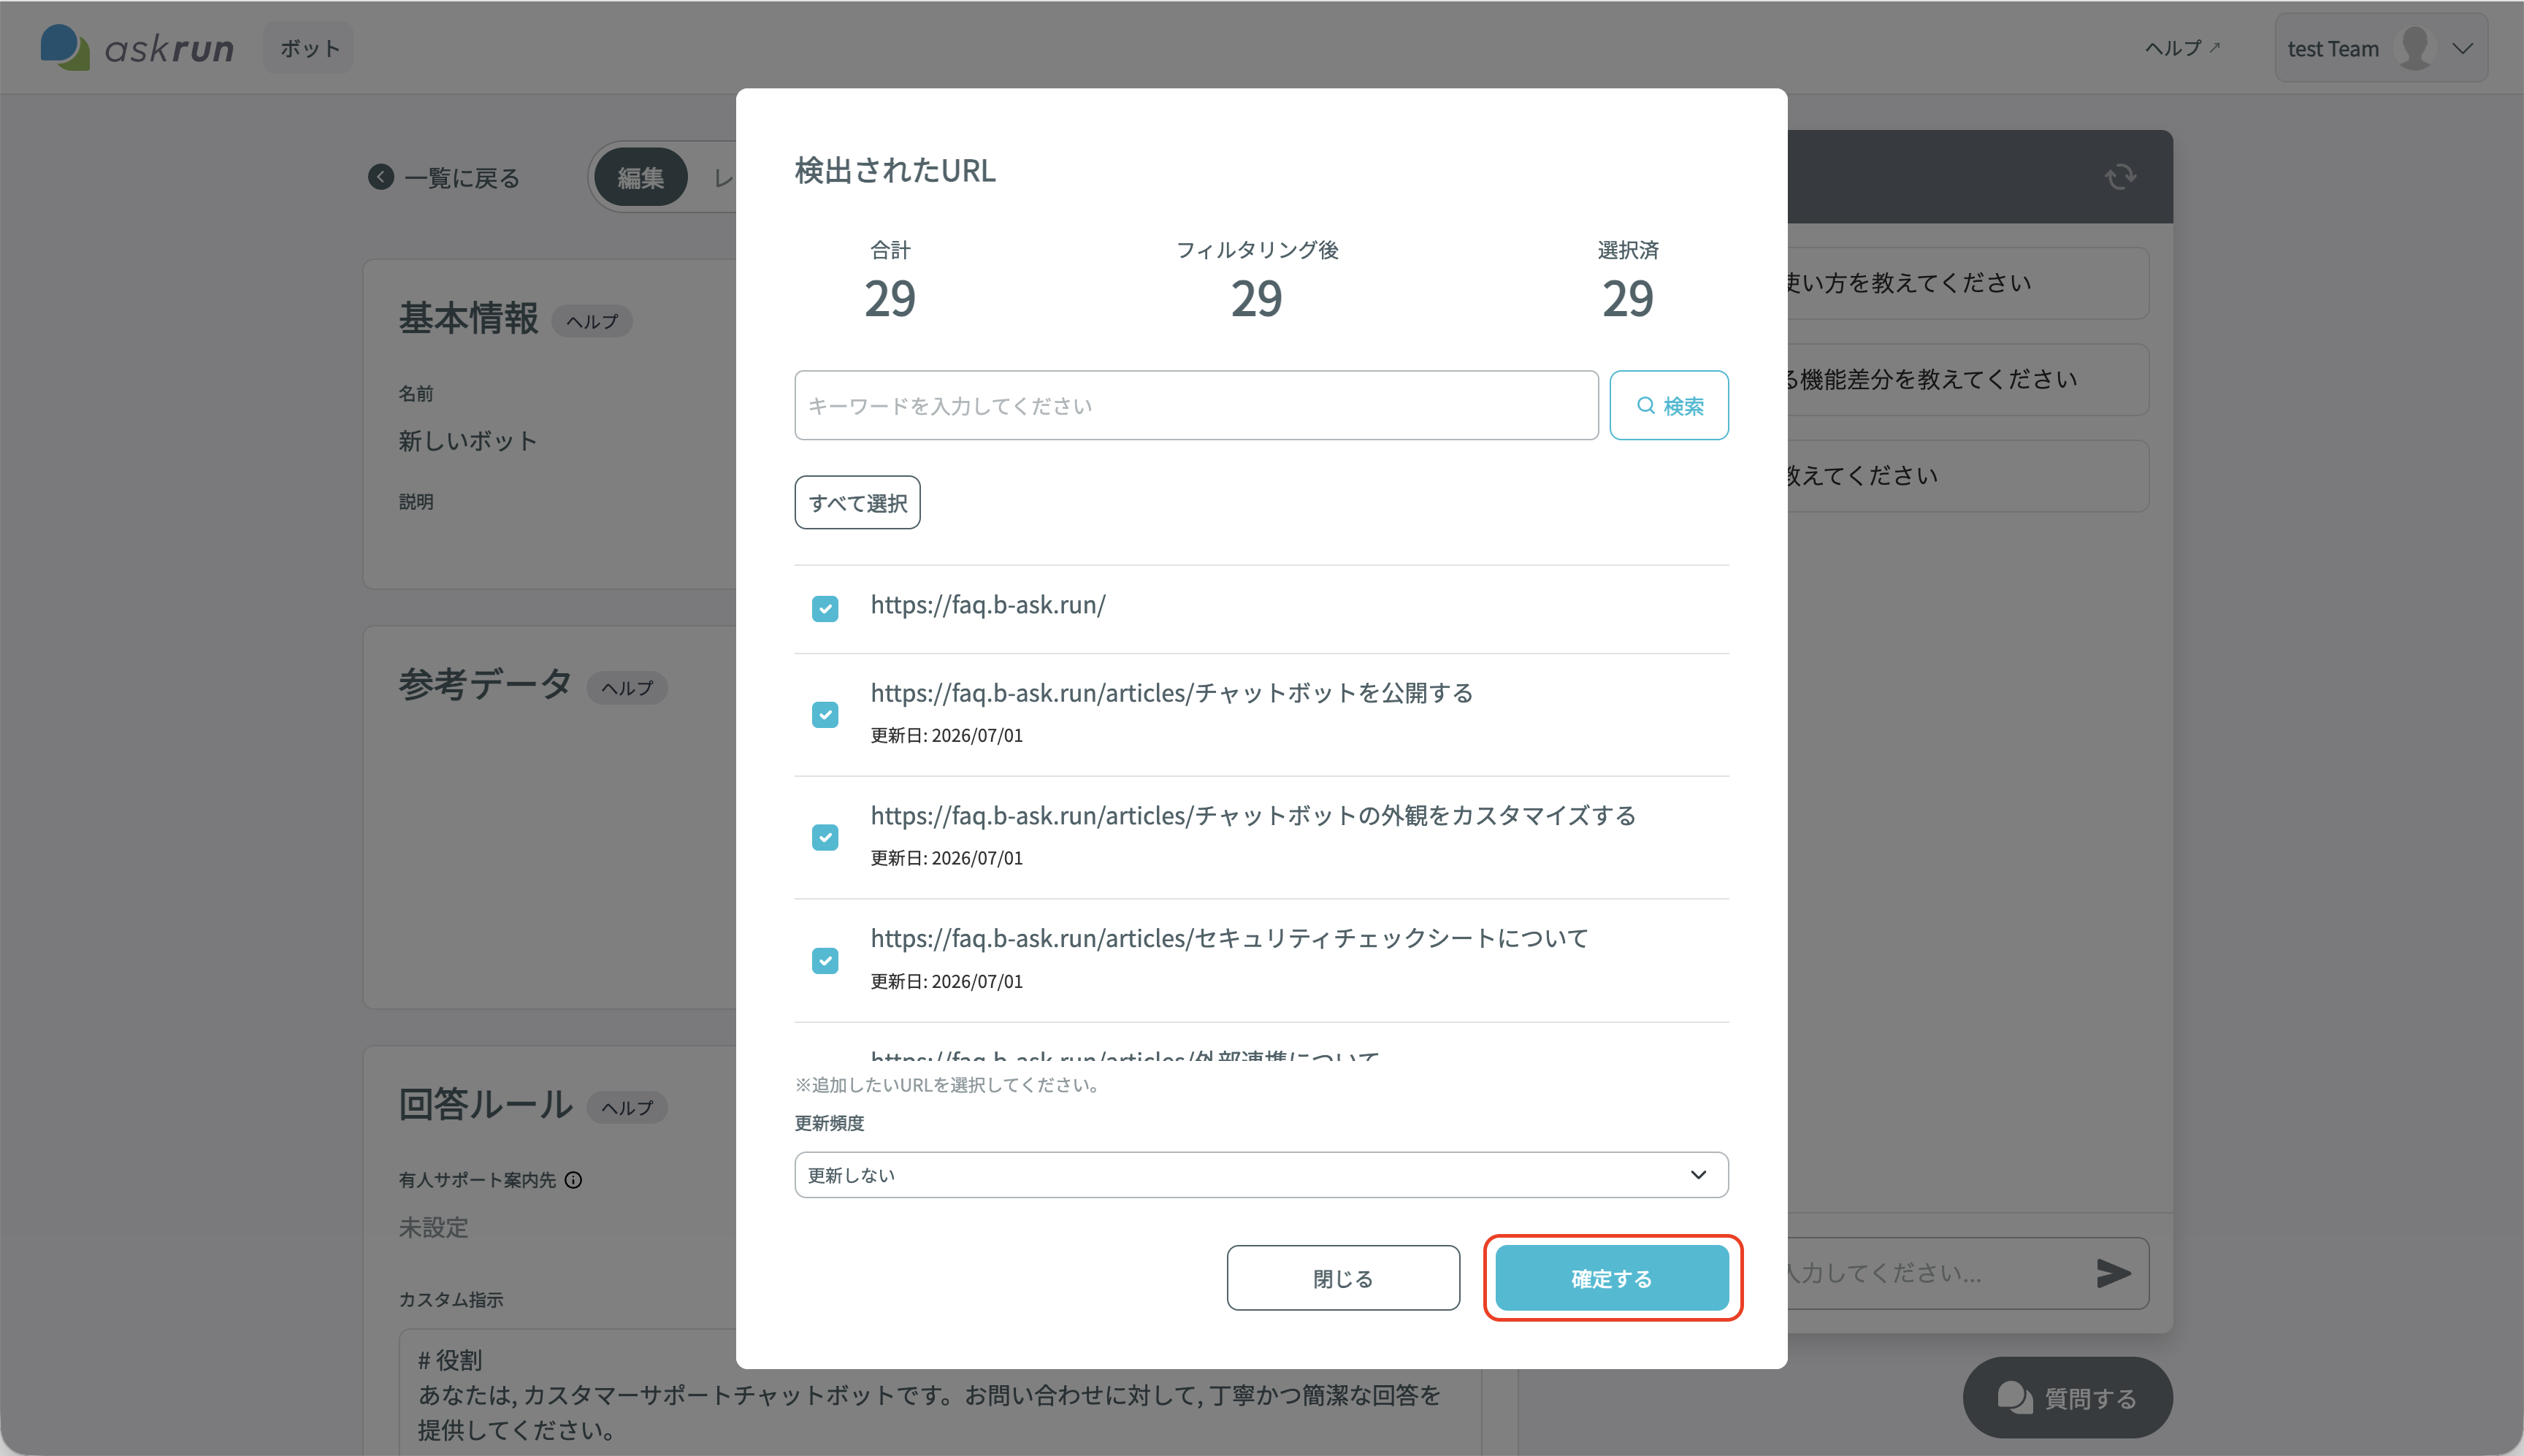Image resolution: width=2524 pixels, height=1456 pixels.
Task: Click the back arrow beside 一覧に戻る
Action: 381,177
